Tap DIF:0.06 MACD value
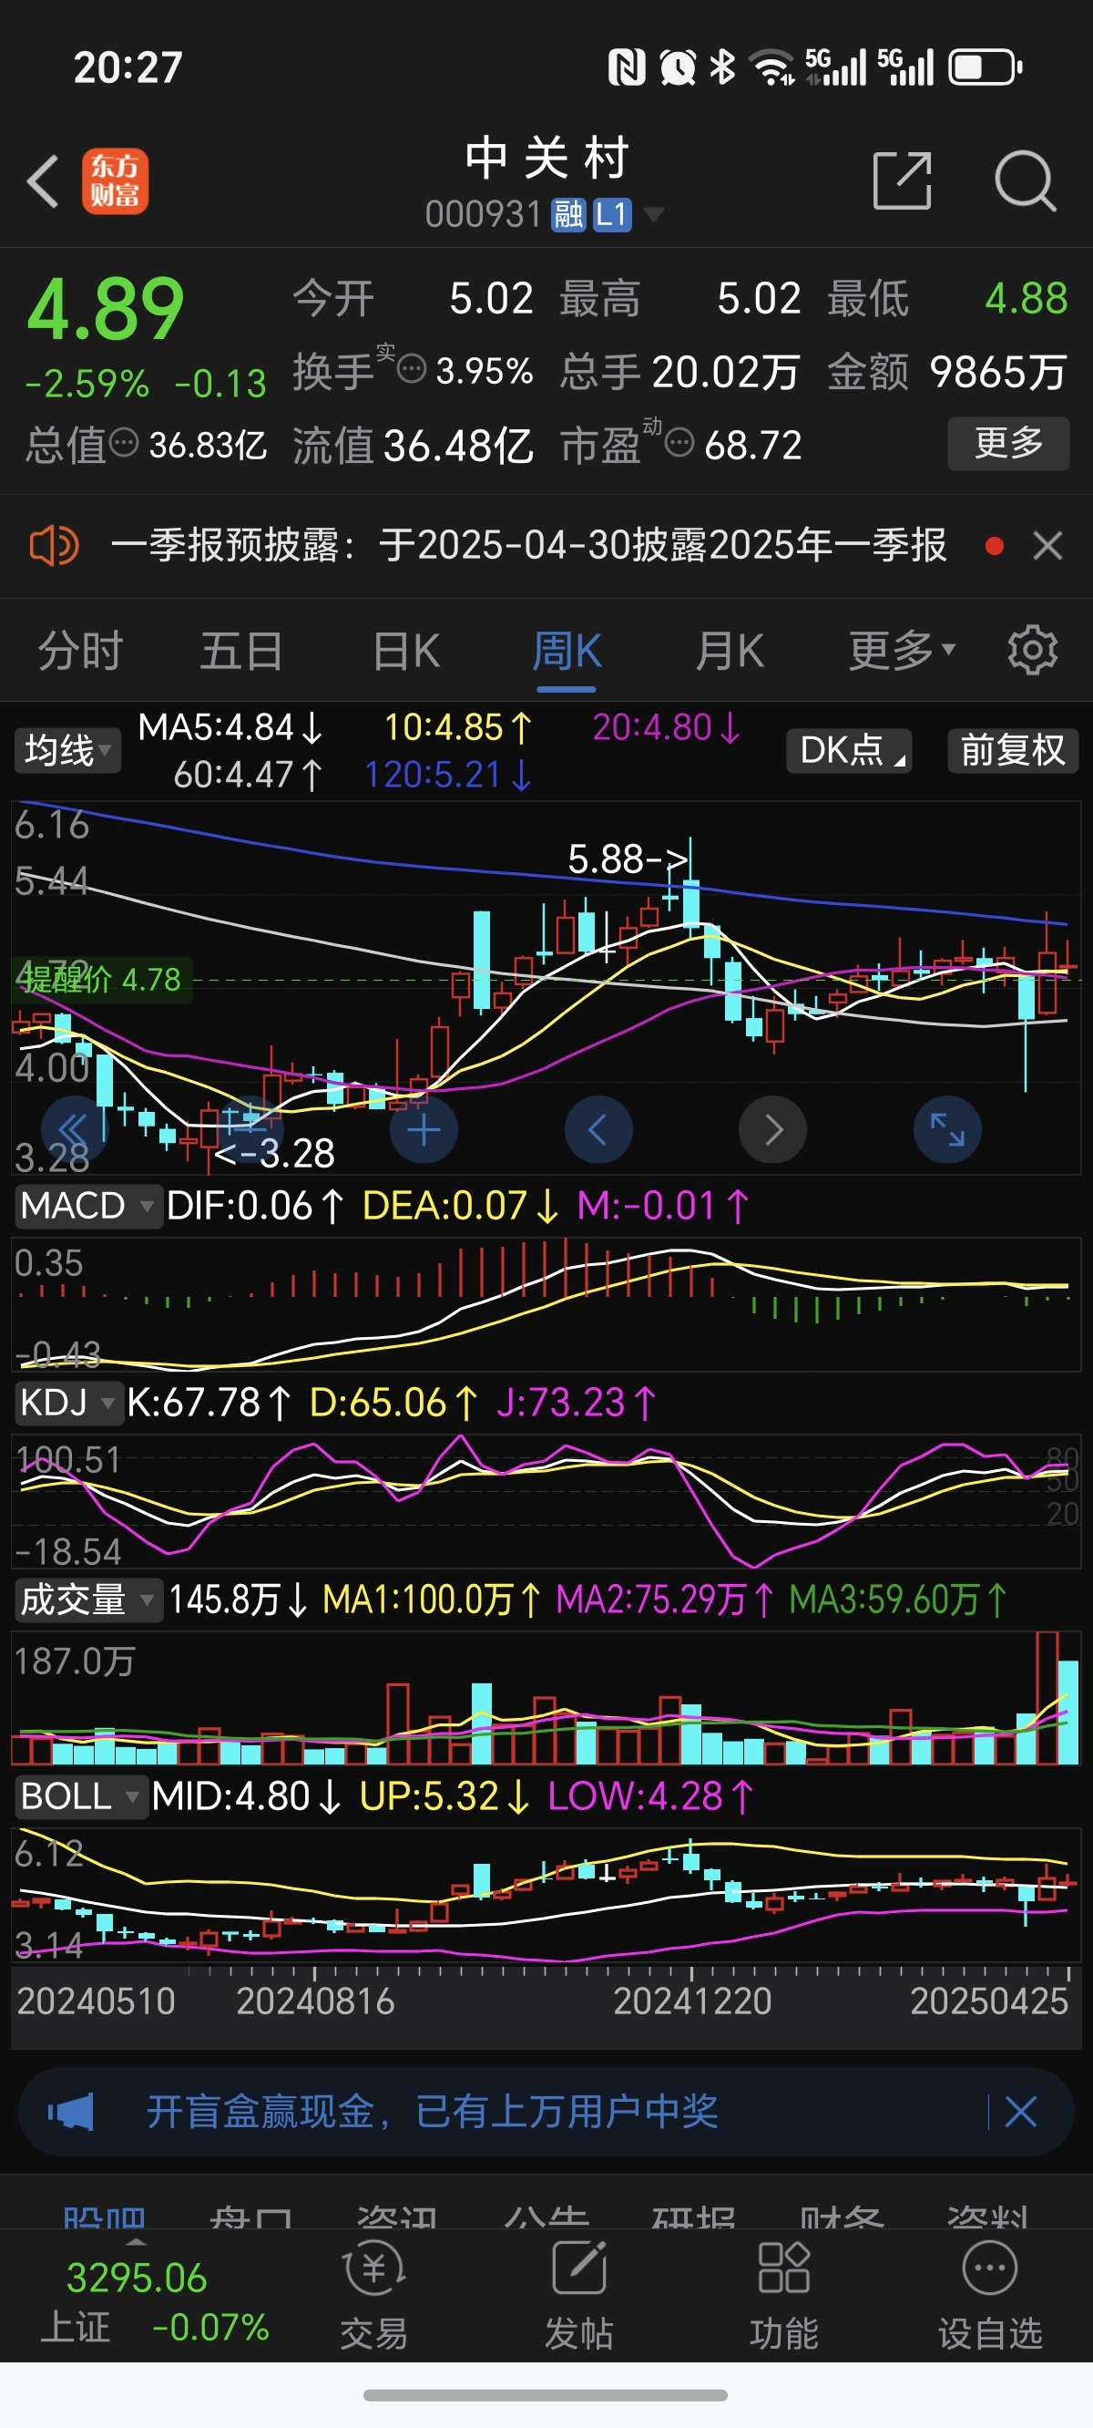Viewport: 1093px width, 2428px height. click(x=254, y=1207)
